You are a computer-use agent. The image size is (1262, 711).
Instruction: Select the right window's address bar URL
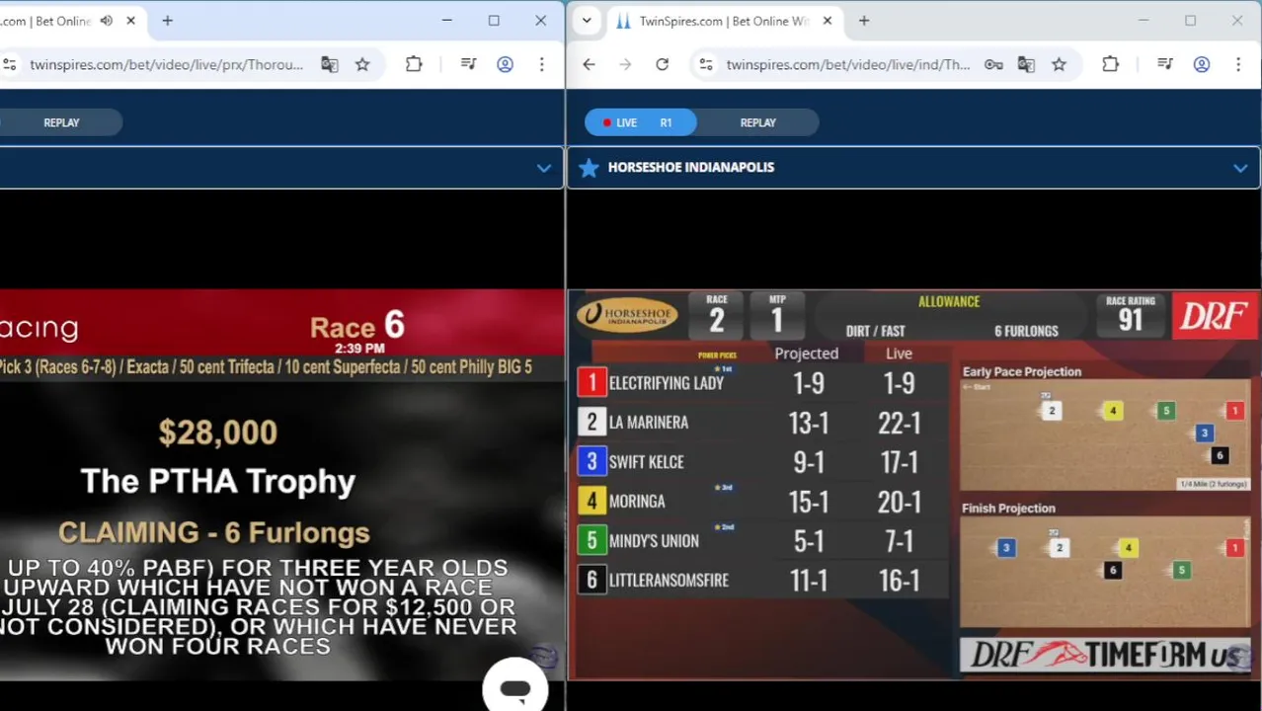tap(847, 65)
